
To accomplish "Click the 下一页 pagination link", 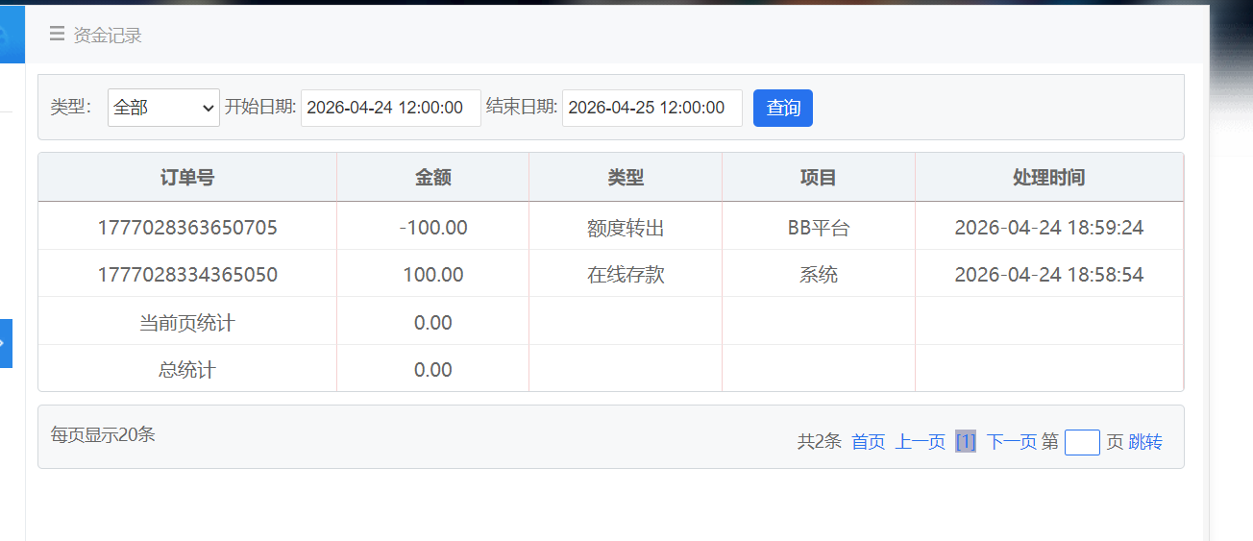I will click(x=1011, y=442).
